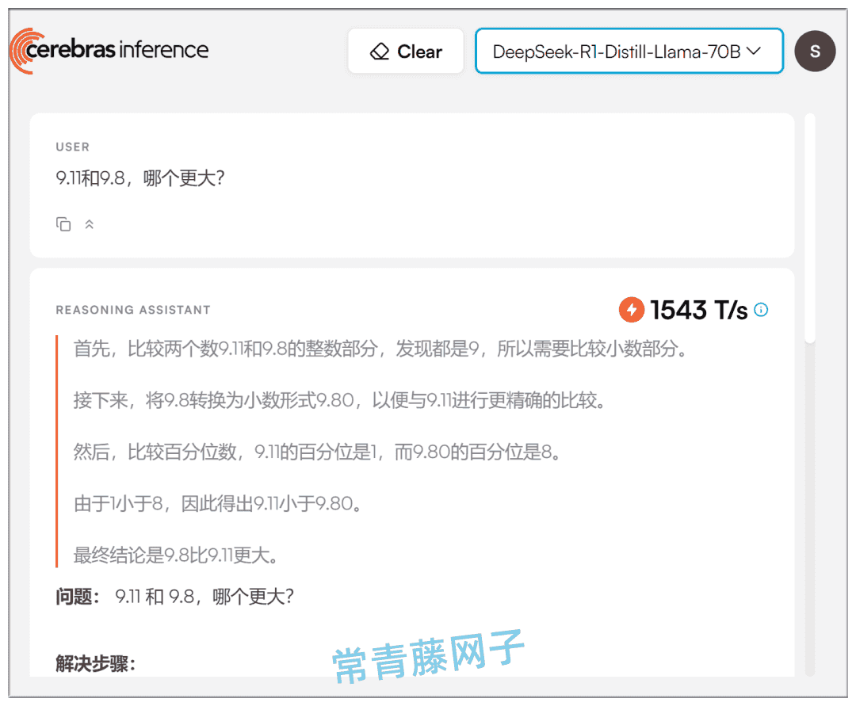Click the reasoning line starting '然后，比较百分位数'
Screen dimensions: 856x706
click(317, 452)
